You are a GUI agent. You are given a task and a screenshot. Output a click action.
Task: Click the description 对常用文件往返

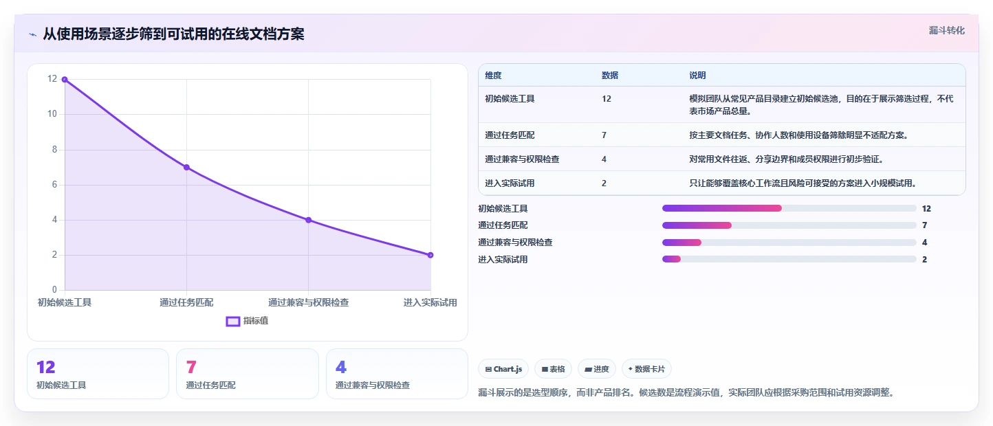786,159
